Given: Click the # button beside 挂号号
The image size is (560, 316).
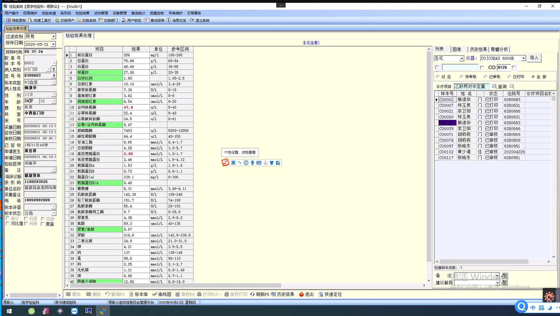Looking at the screenshot, I should [x=54, y=76].
